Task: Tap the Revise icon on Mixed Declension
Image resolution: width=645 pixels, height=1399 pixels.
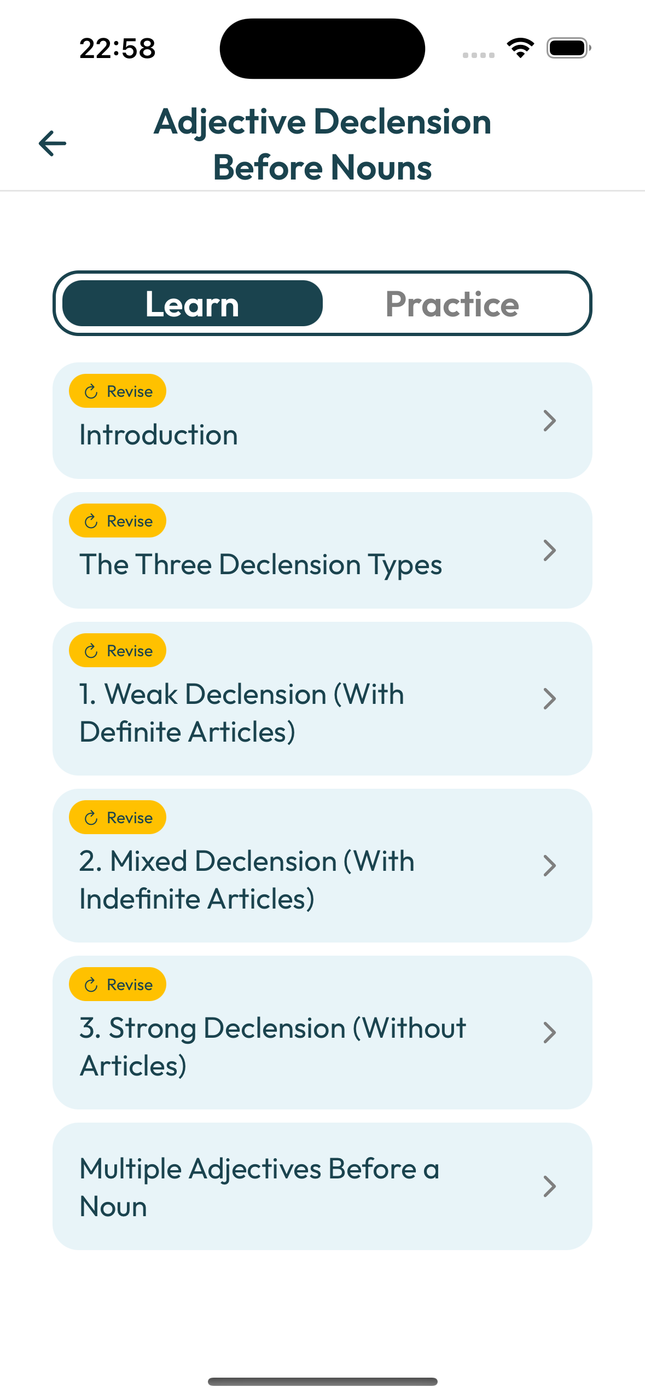Action: coord(91,818)
